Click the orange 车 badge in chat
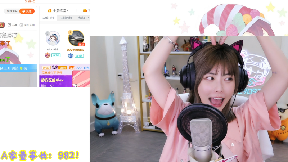The width and height of the screenshot is (288, 162). tap(72, 68)
